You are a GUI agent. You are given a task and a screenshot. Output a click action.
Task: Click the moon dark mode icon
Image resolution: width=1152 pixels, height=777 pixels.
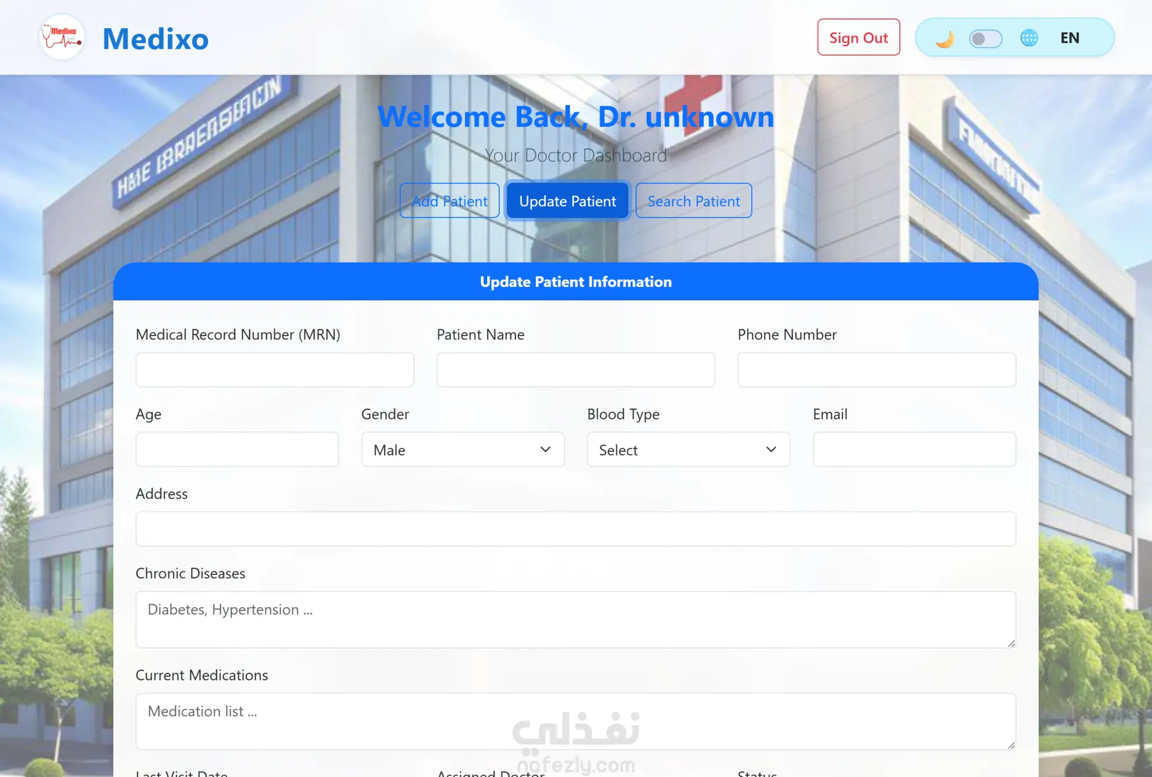click(945, 38)
